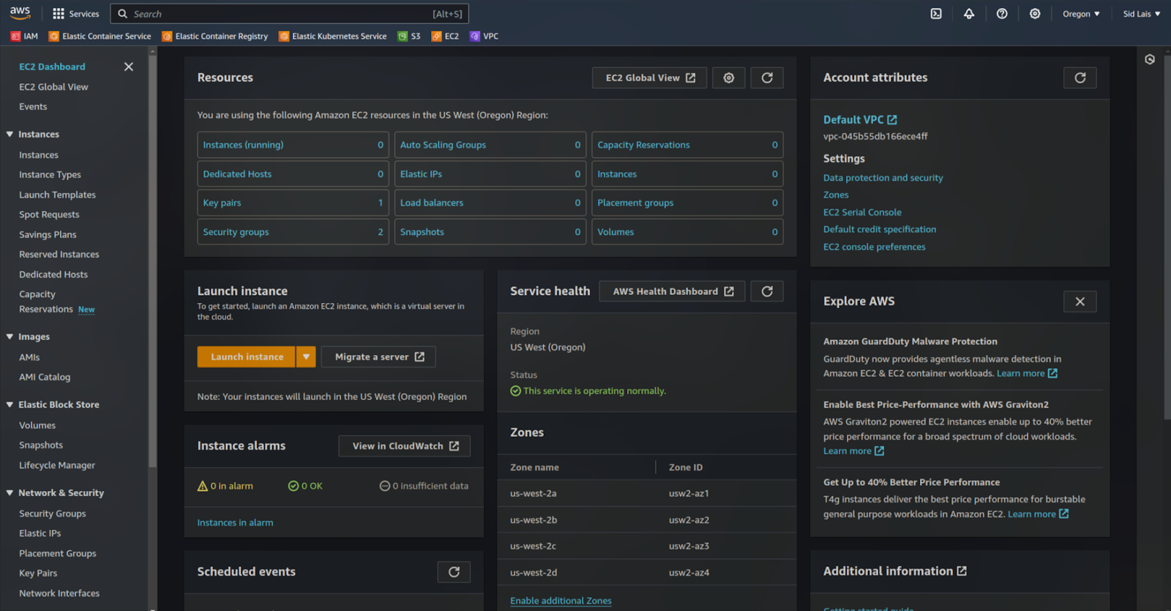Refresh the Resources panel
Screen dimensions: 1171x611
[x=767, y=78]
